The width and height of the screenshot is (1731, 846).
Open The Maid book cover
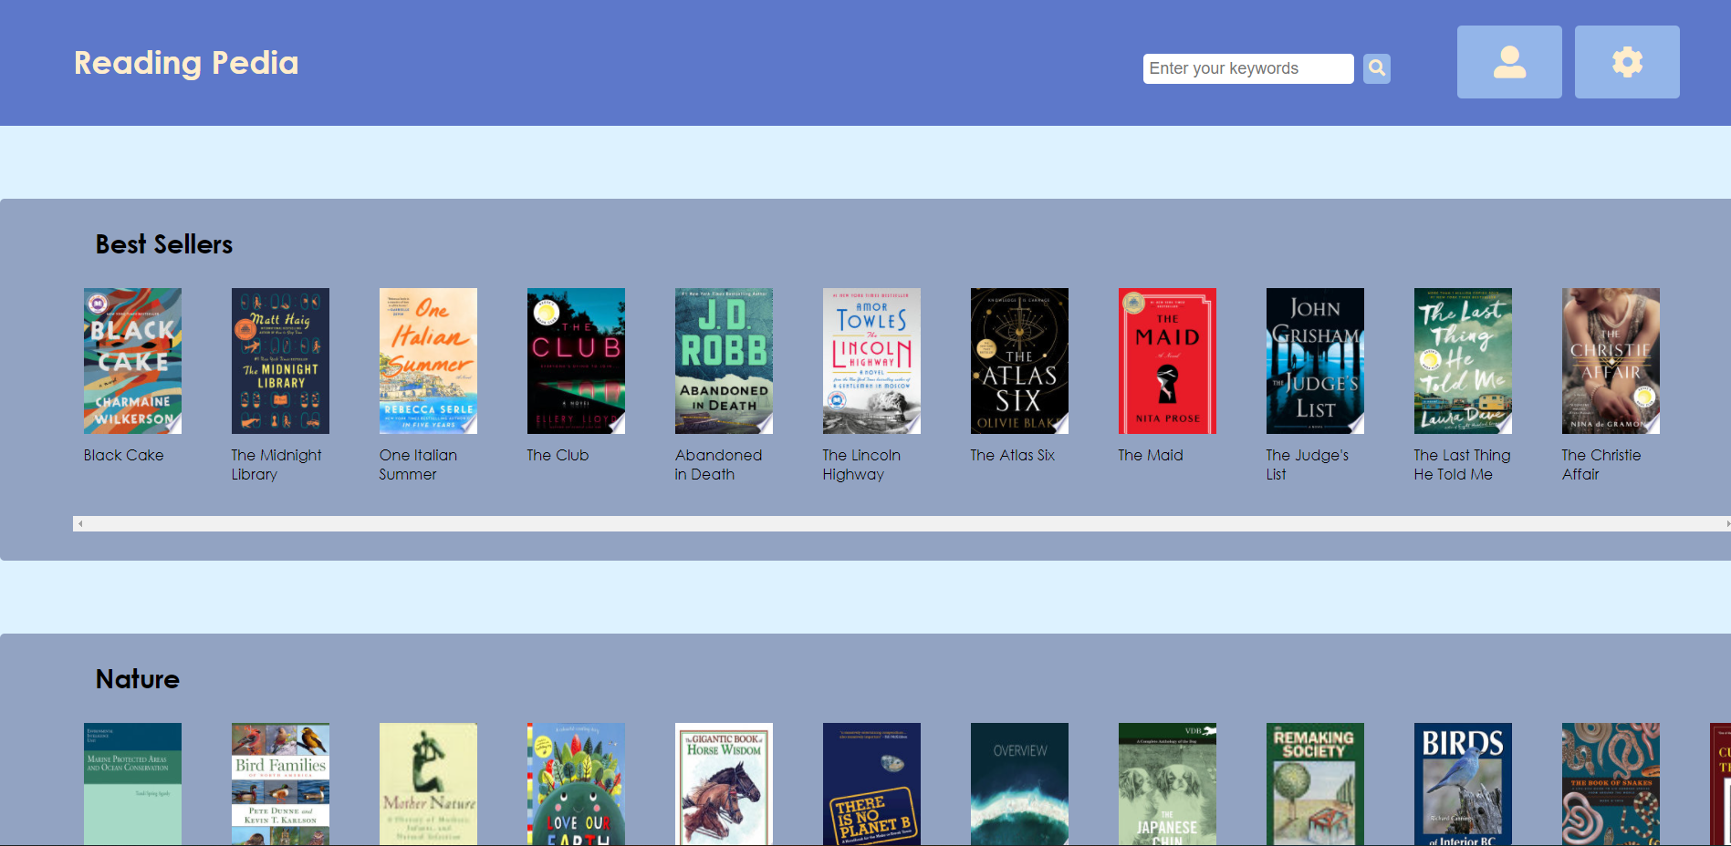1167,360
